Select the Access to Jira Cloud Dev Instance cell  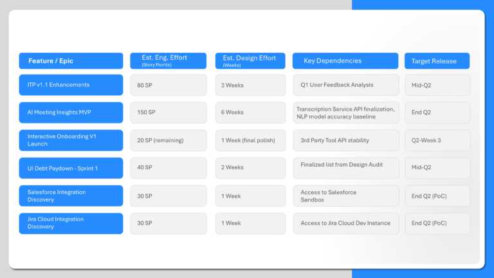(345, 223)
